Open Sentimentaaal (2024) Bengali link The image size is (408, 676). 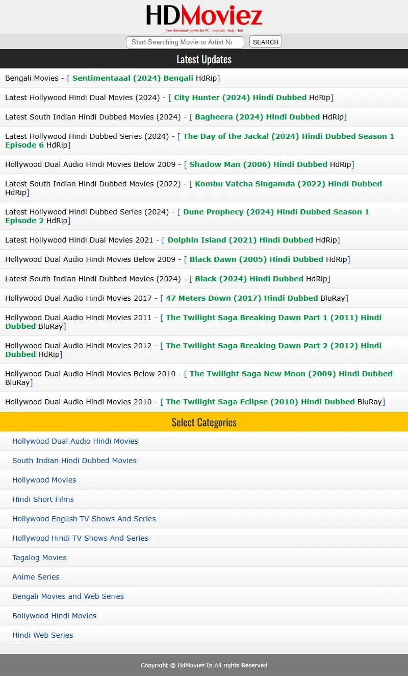(x=133, y=78)
